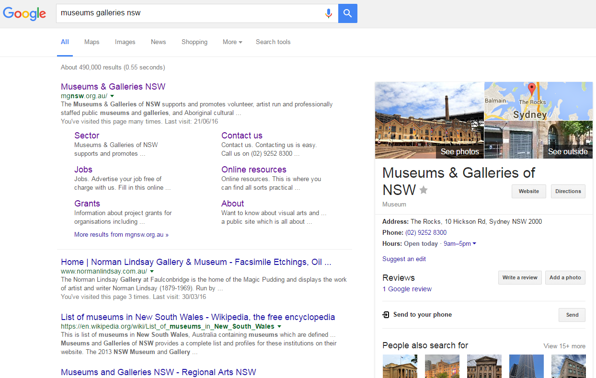Screen dimensions: 596x378
Task: Click the Send to your phone label
Action: [x=423, y=315]
